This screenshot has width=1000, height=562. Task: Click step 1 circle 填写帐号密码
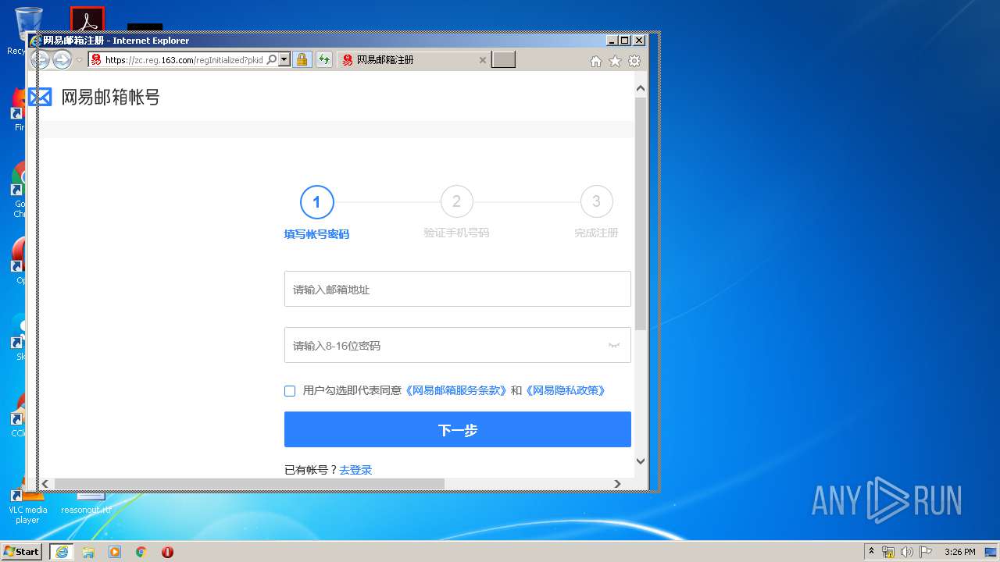(x=316, y=202)
